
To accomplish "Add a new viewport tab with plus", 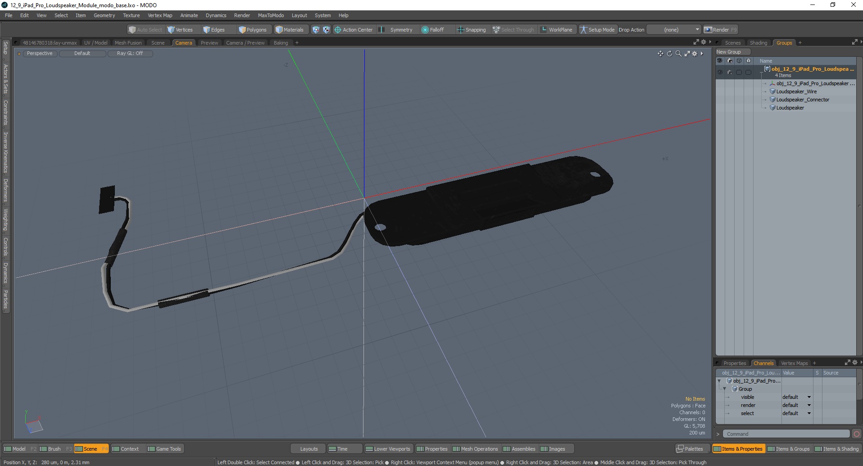I will point(297,43).
